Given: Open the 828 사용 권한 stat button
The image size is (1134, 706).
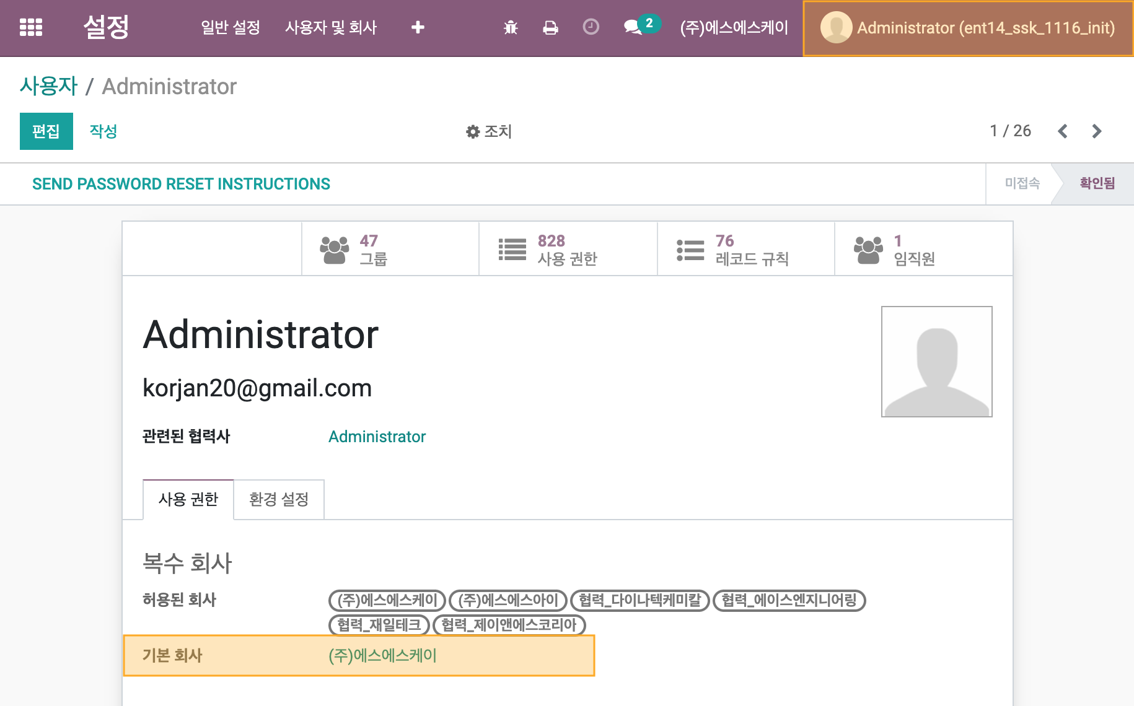Looking at the screenshot, I should pyautogui.click(x=568, y=249).
